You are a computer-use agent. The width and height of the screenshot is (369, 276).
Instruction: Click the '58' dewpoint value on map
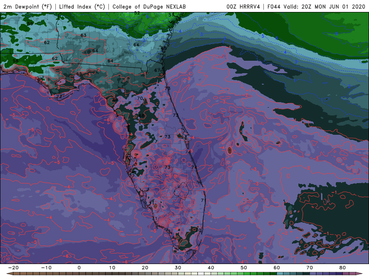pos(16,61)
